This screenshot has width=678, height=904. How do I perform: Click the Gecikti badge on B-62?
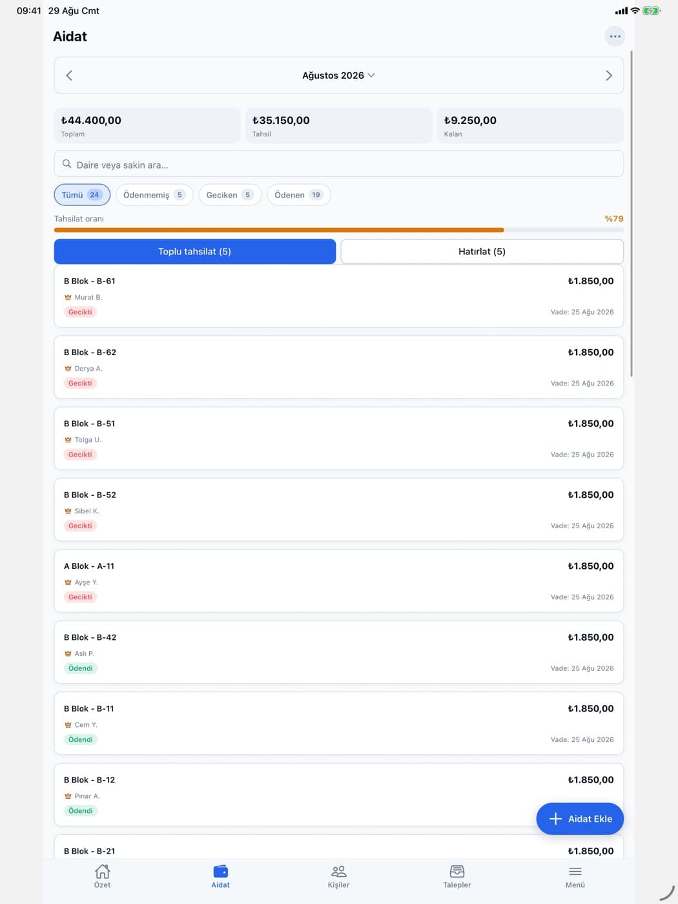(x=80, y=384)
